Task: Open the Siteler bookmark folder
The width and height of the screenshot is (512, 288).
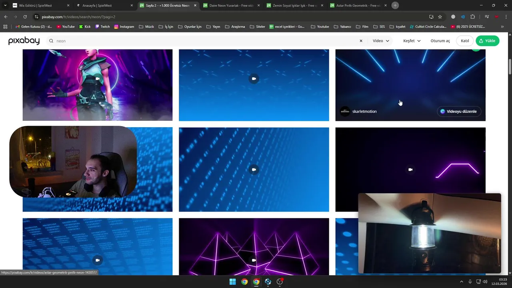Action: tap(257, 26)
